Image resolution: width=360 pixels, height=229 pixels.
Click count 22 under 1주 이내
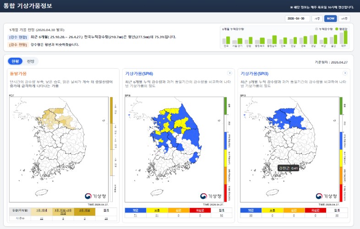tap(42, 218)
